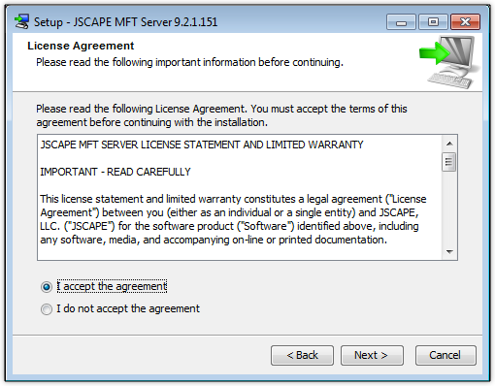
Task: Click the computer graphic with green arrow
Action: pyautogui.click(x=450, y=62)
